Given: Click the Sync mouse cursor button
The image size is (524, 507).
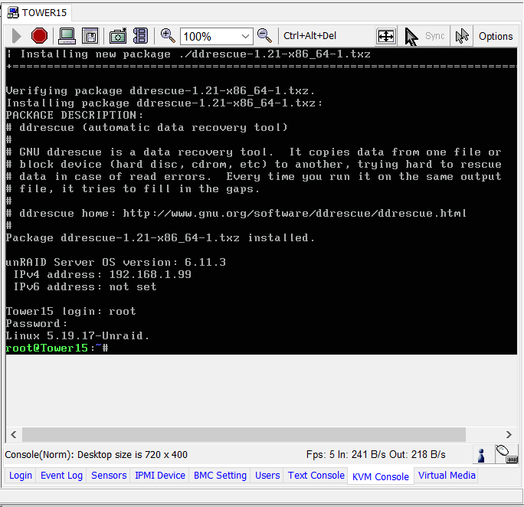Looking at the screenshot, I should click(424, 36).
